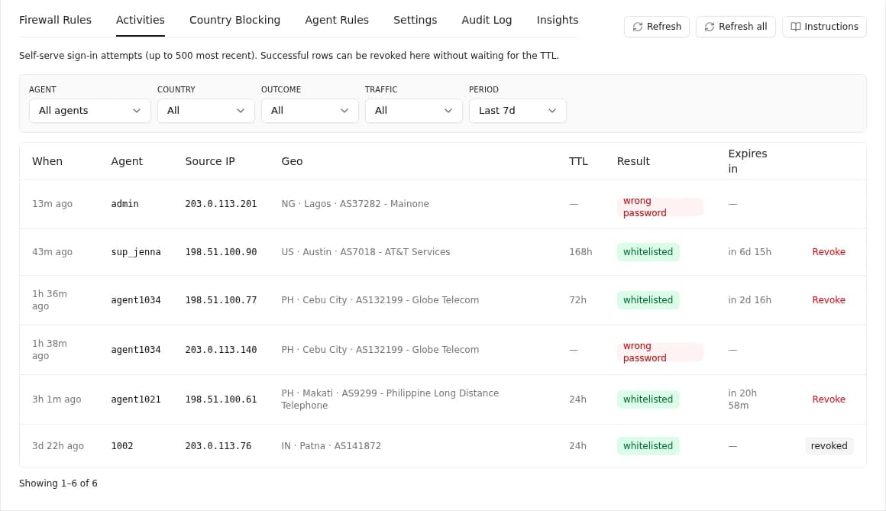
Task: Click the Showing 1–6 of 6 text
Action: (x=58, y=484)
